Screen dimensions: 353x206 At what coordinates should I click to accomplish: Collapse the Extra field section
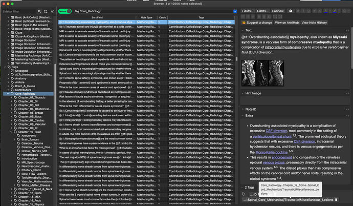click(242, 116)
